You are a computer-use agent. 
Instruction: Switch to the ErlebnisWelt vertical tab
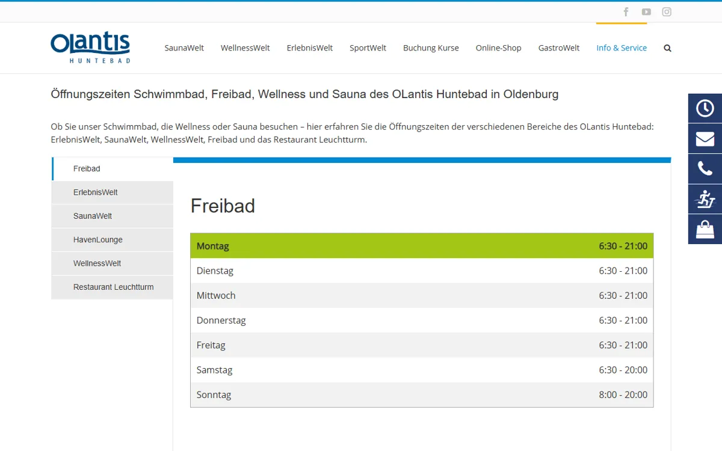click(x=113, y=192)
